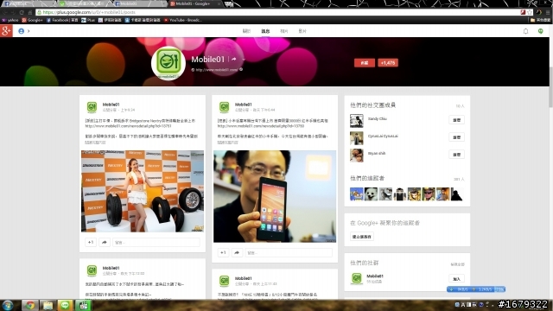This screenshot has width=553, height=311.
Task: Open the 相片 (Photos) page tab
Action: coord(284,31)
